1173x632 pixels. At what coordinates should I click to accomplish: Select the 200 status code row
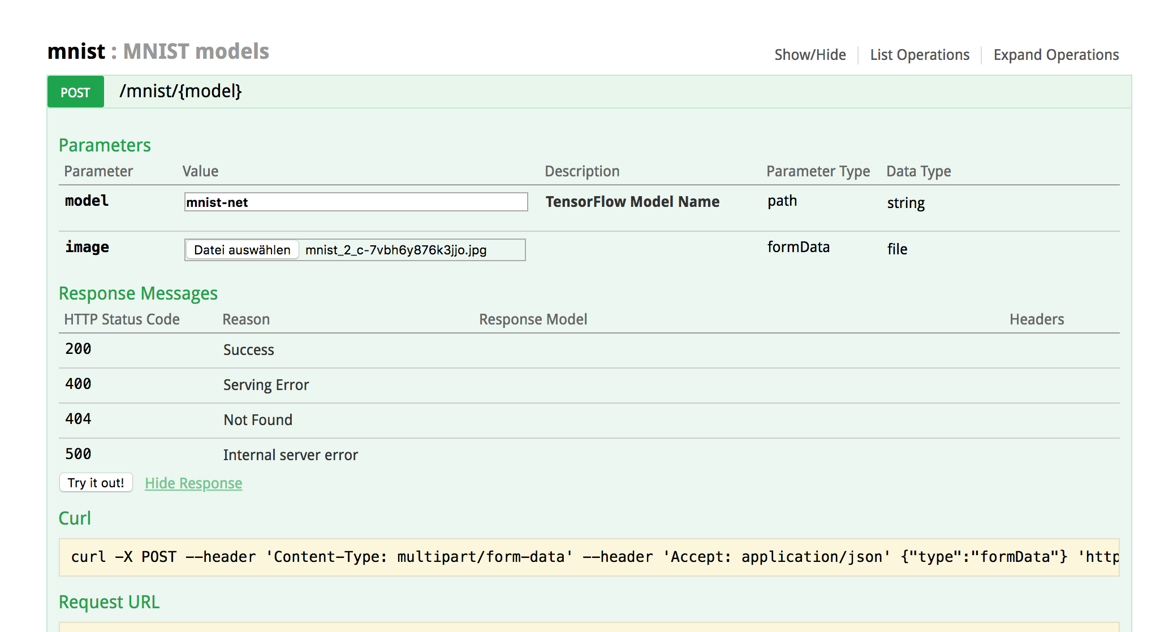78,349
